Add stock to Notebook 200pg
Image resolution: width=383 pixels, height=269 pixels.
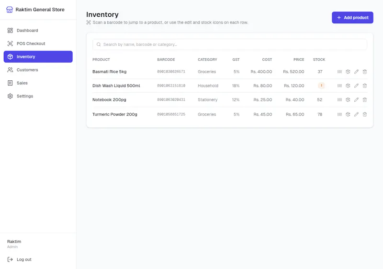[x=348, y=100]
